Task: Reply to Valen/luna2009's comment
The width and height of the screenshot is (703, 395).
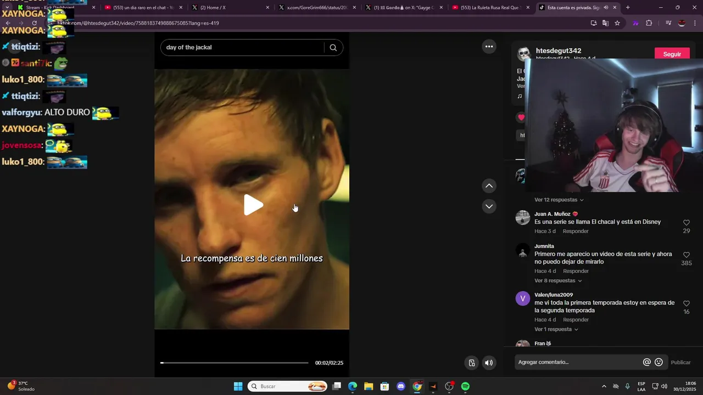Action: point(576,320)
